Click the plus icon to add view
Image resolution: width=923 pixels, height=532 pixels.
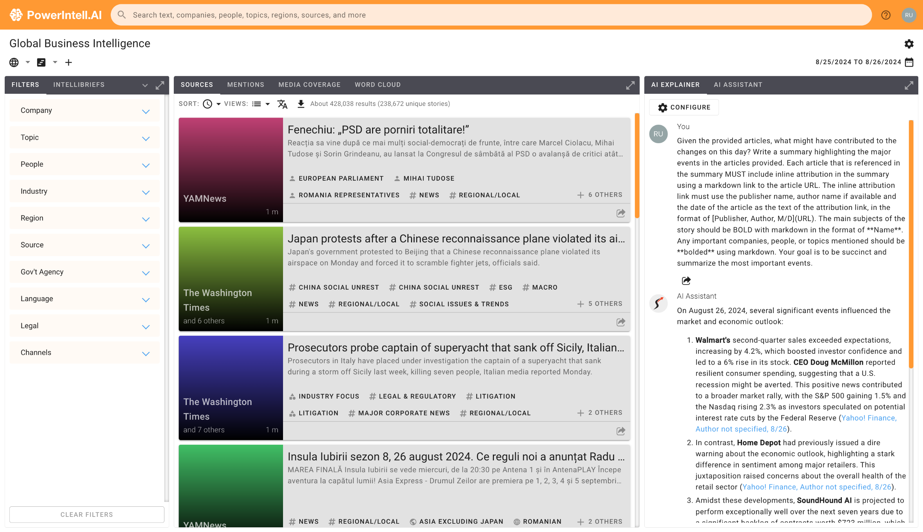(x=68, y=62)
